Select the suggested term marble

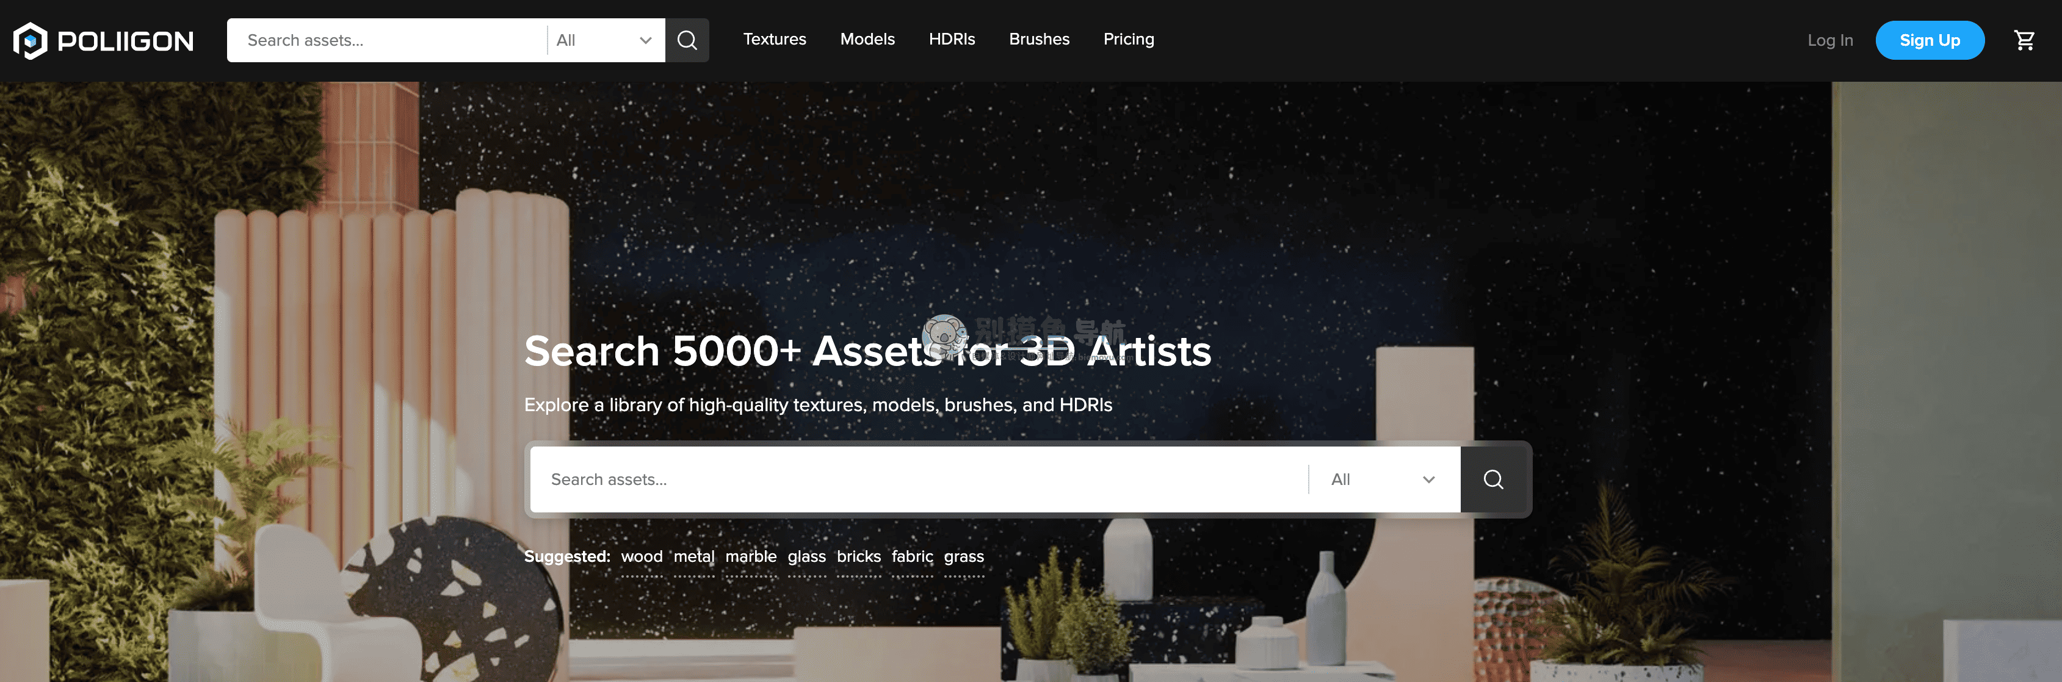pos(751,556)
